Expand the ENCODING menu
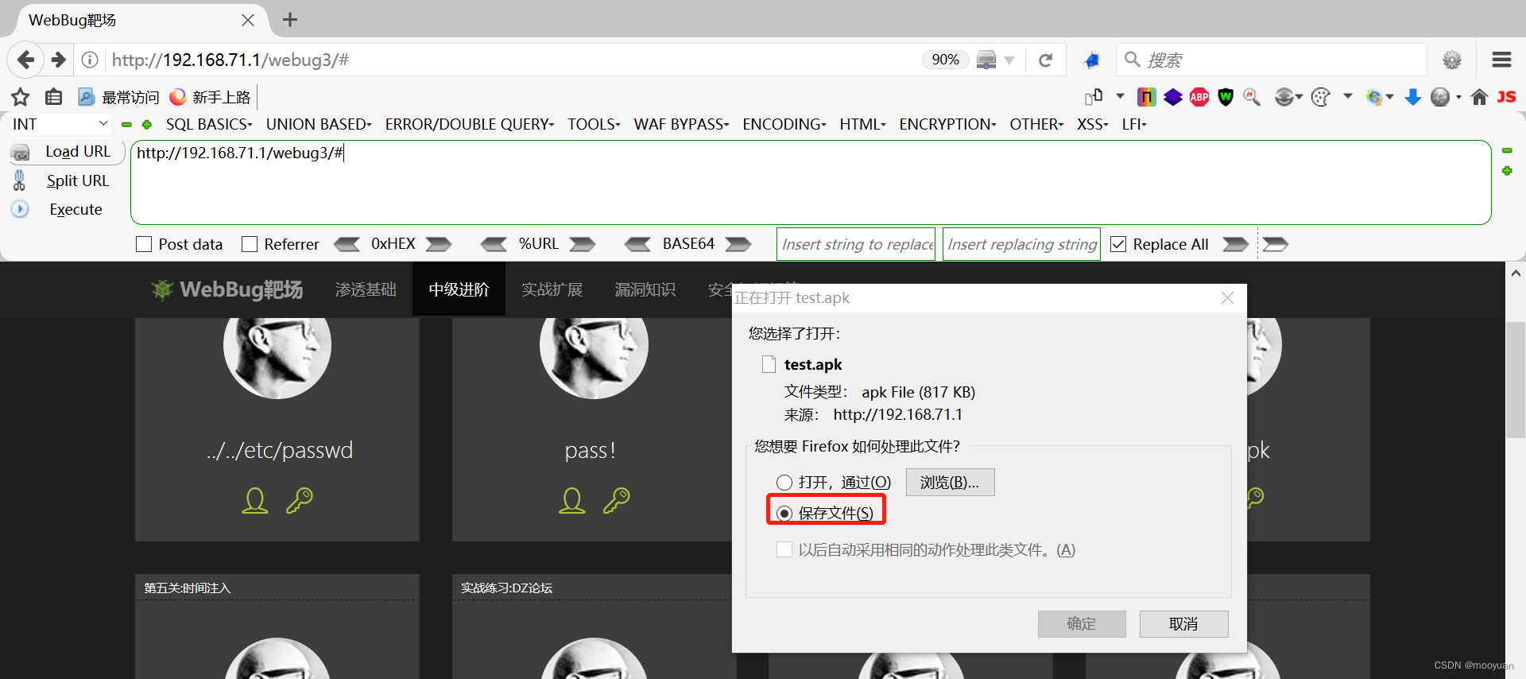 pyautogui.click(x=784, y=124)
